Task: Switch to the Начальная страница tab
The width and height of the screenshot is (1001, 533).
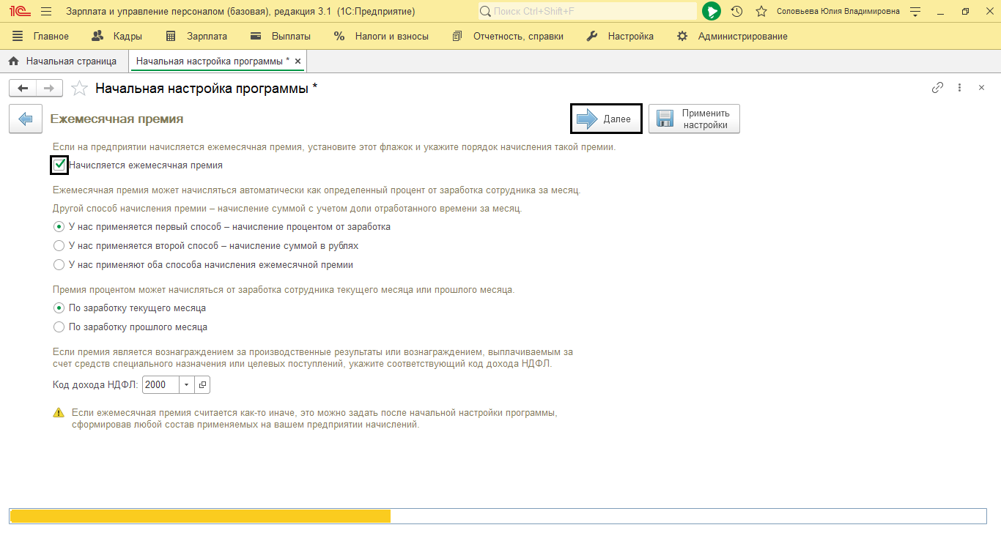Action: point(63,61)
